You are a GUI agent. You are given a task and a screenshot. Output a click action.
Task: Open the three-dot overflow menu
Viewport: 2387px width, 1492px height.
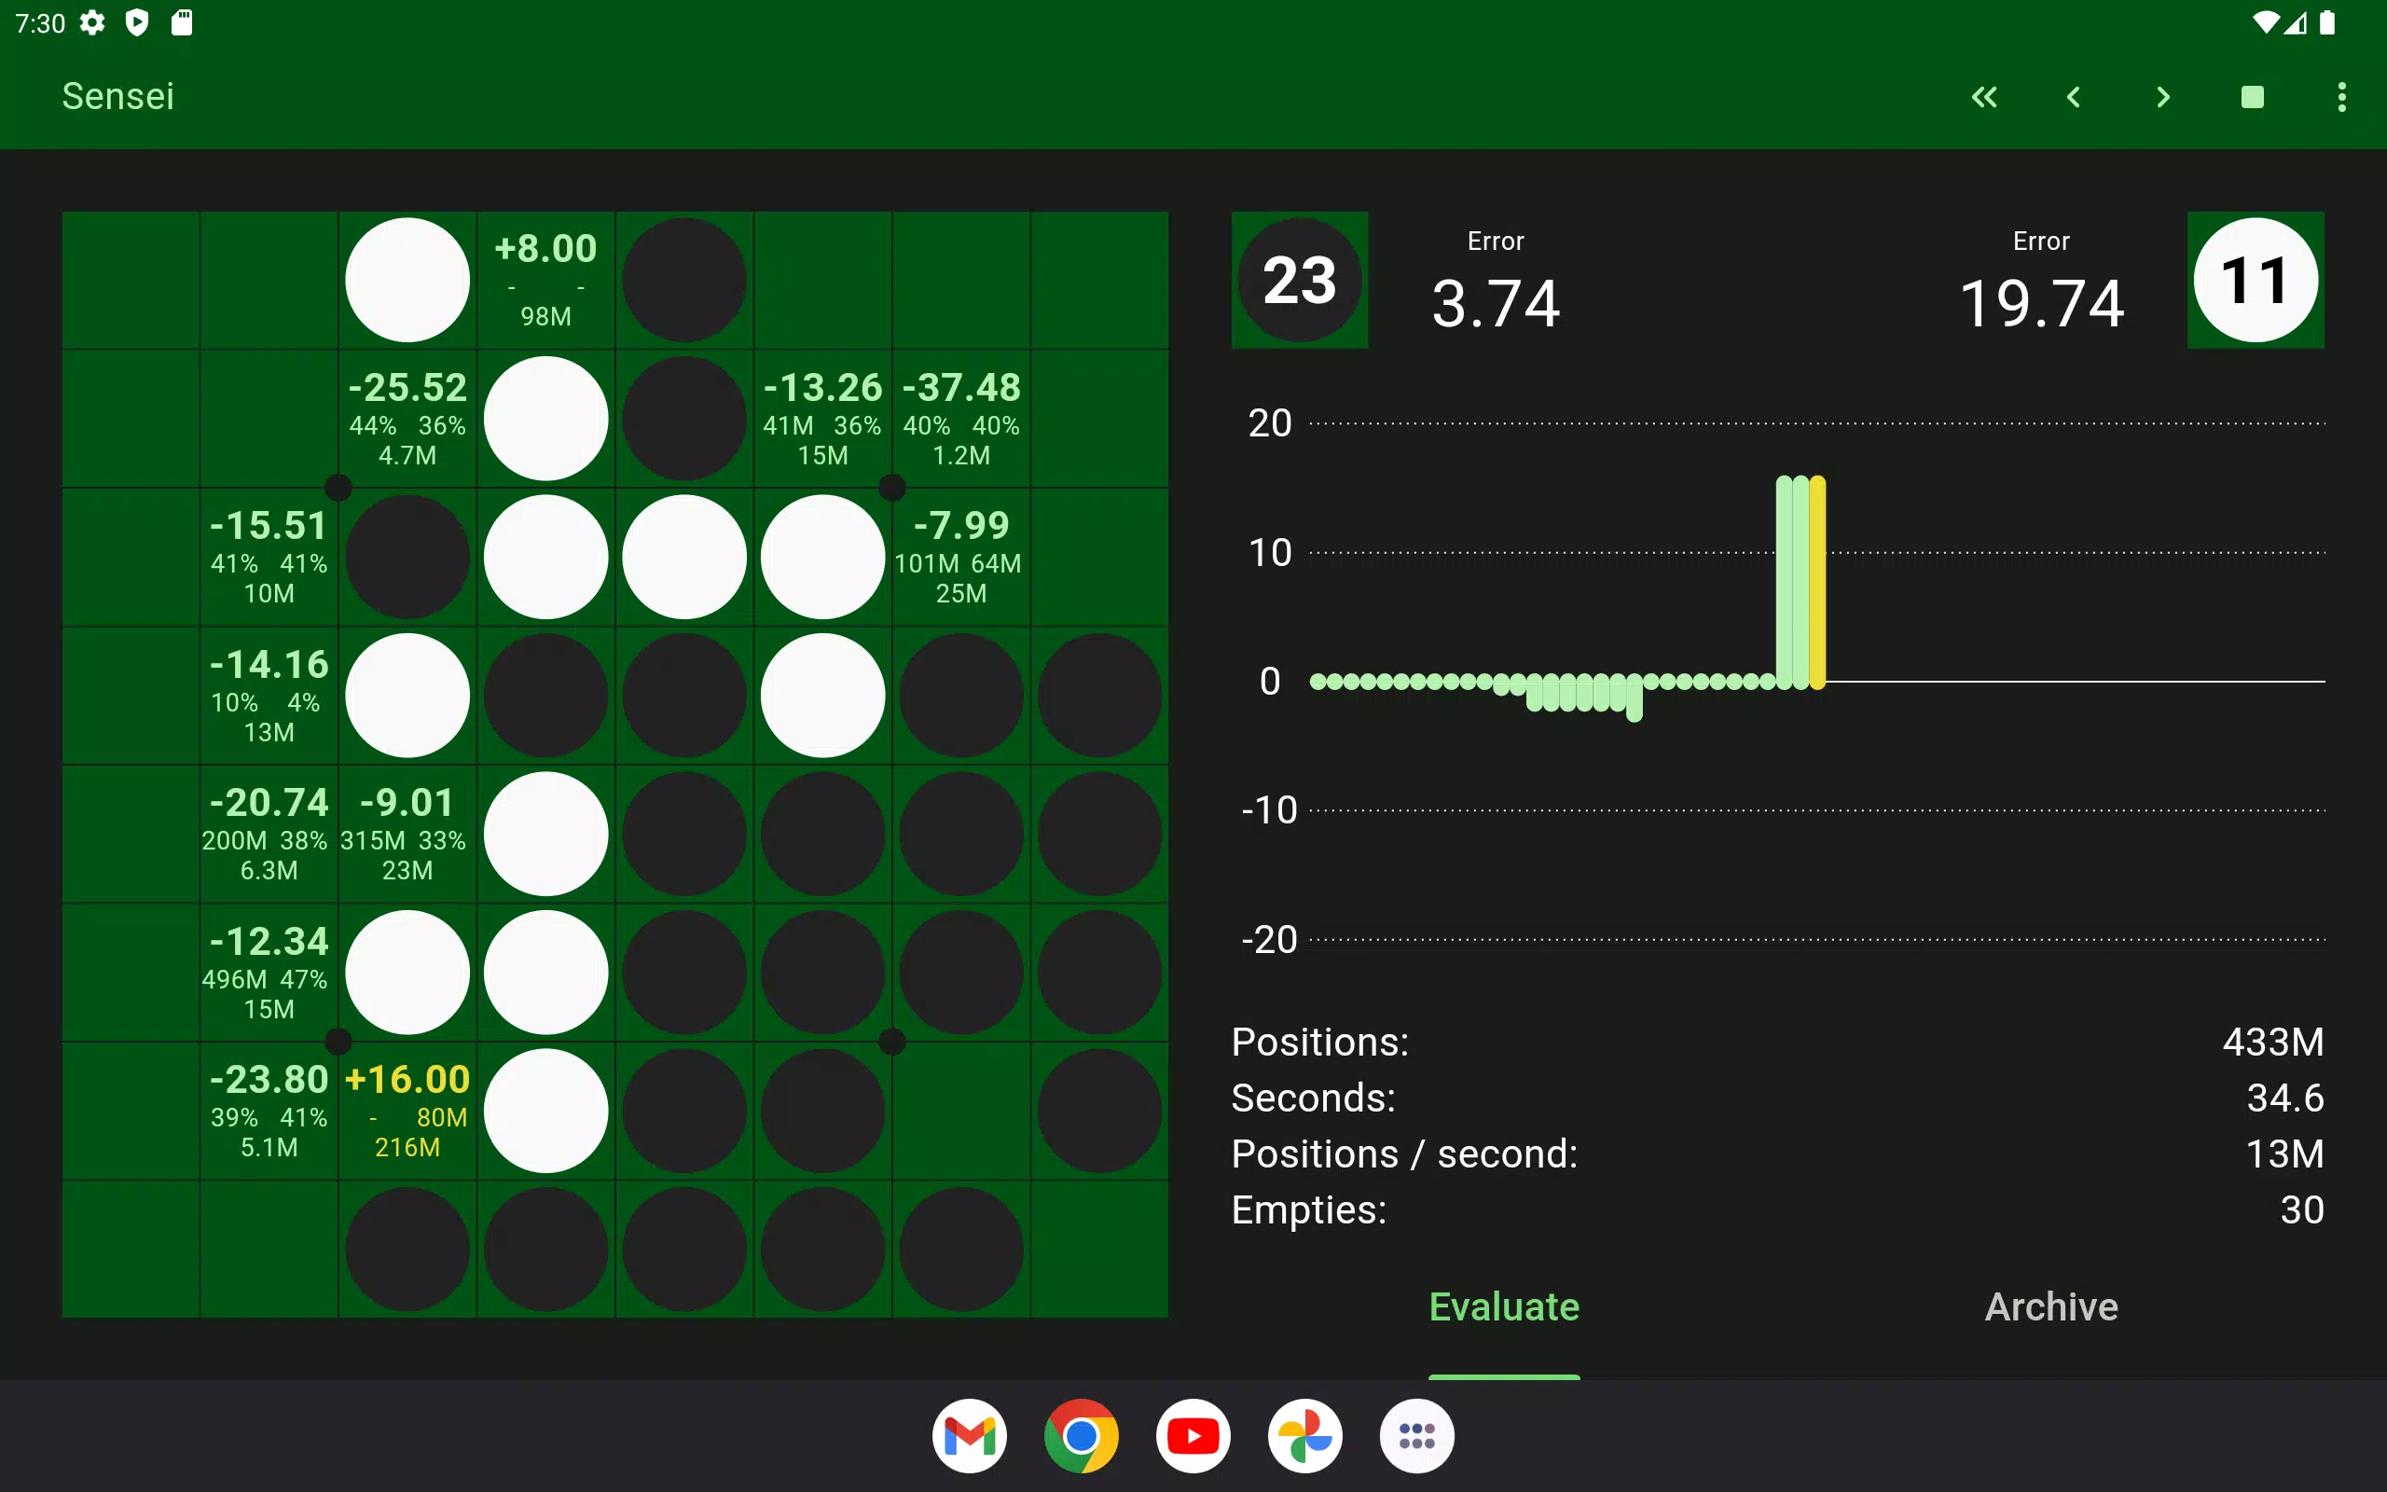point(2341,97)
